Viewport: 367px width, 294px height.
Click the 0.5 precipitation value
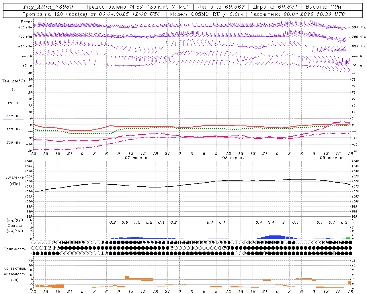coord(149,223)
